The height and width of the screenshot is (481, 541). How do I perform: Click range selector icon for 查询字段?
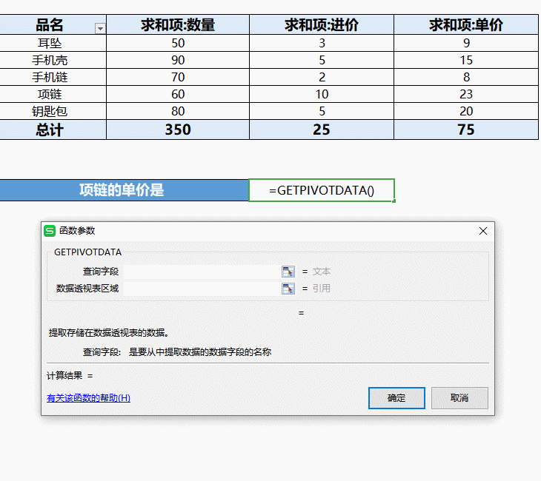coord(288,272)
